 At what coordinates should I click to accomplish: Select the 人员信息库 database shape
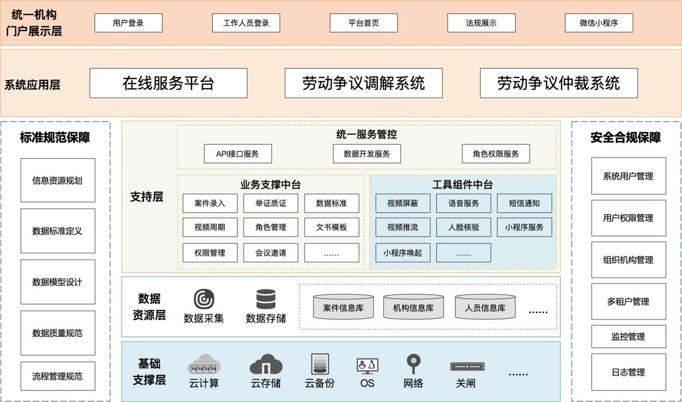485,307
